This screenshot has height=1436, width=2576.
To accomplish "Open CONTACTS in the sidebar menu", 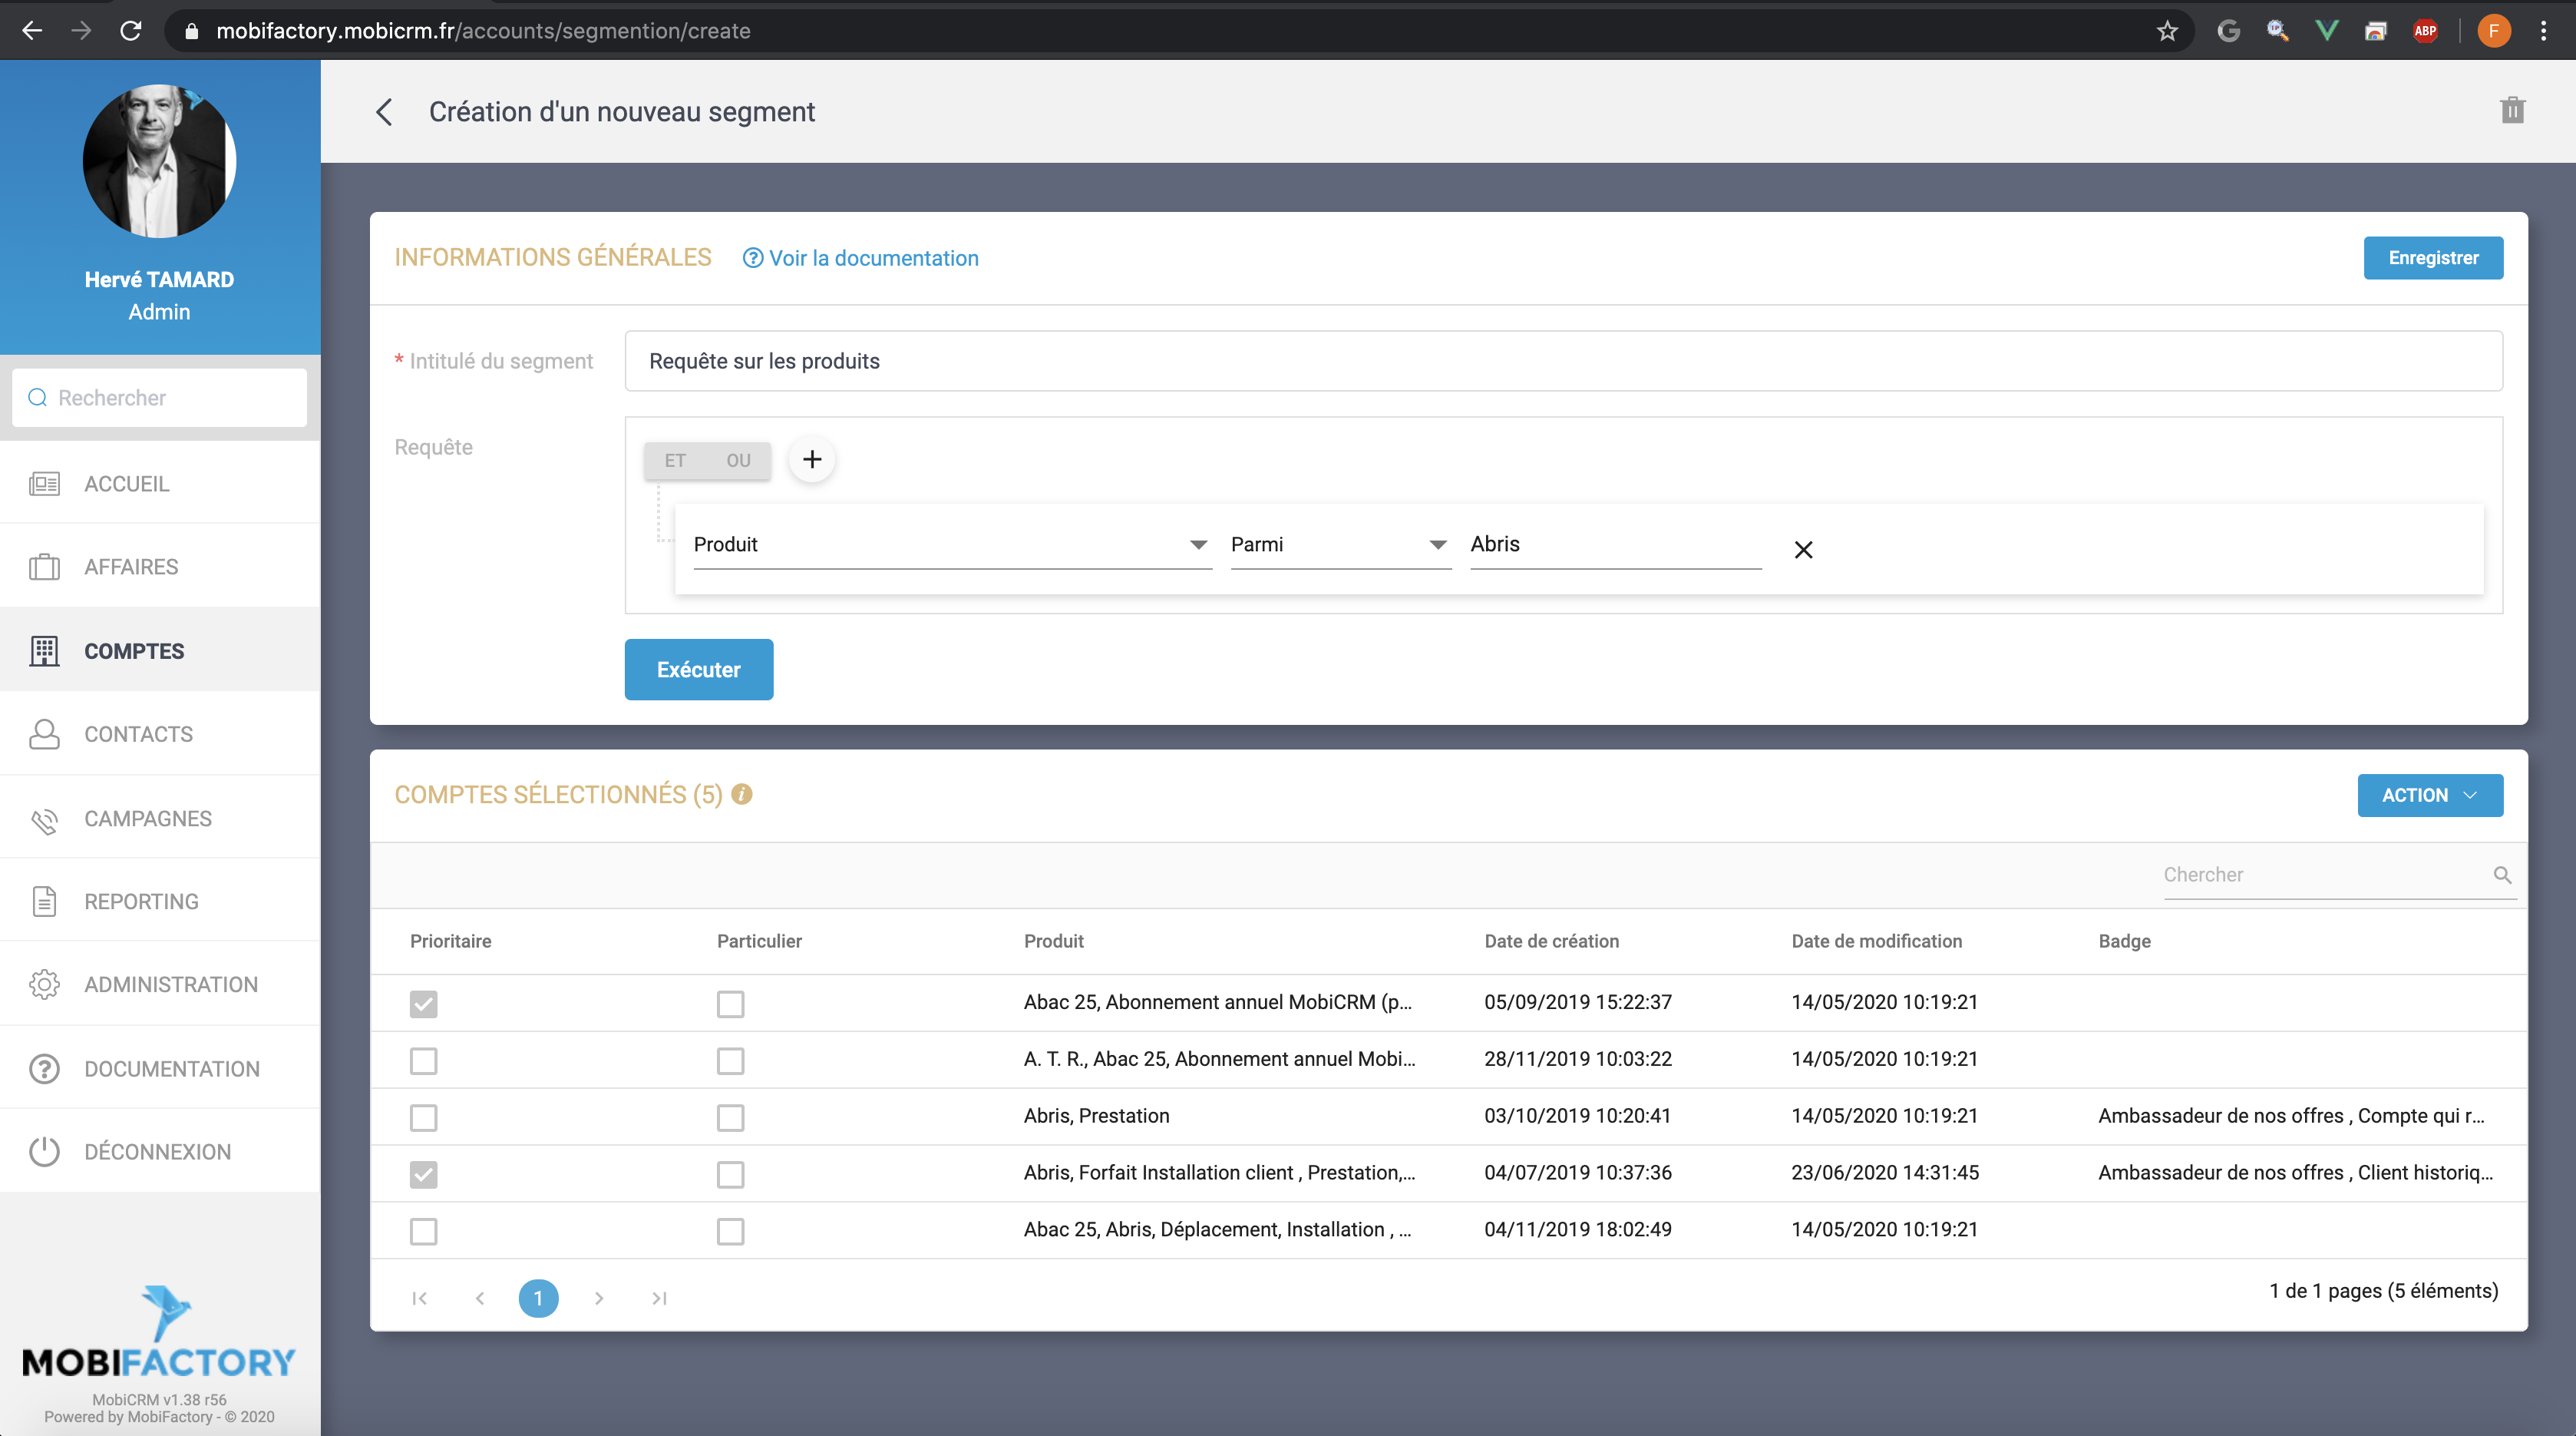I will coord(138,735).
